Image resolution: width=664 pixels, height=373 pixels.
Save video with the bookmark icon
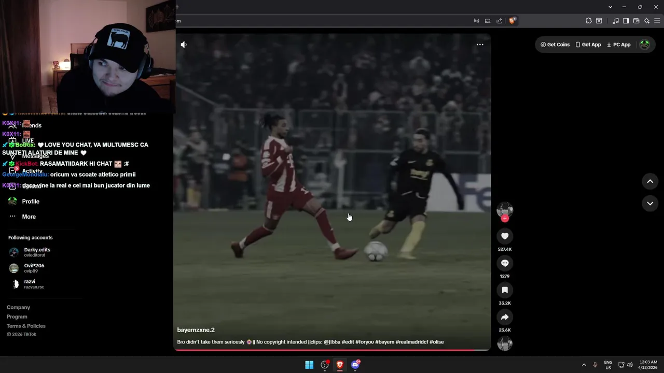505,290
